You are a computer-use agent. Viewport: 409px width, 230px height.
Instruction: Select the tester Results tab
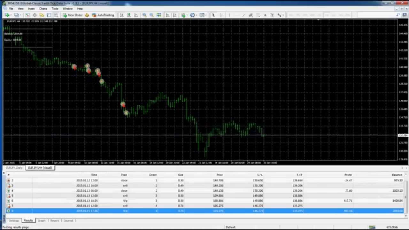pyautogui.click(x=28, y=220)
